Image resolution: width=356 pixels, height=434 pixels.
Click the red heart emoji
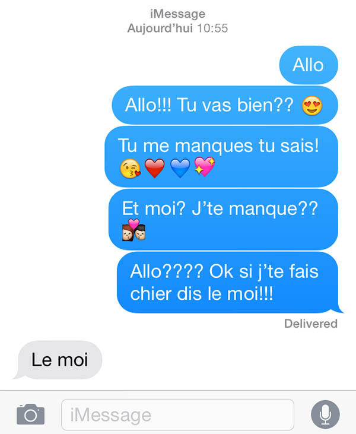click(155, 168)
